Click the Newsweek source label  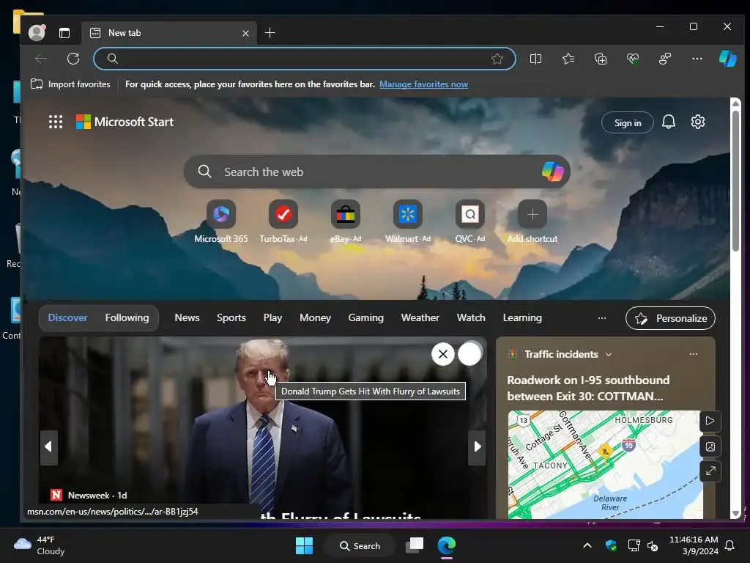[89, 495]
